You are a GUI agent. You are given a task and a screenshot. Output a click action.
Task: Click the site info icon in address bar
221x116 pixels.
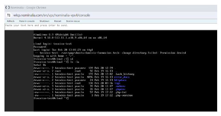9,15
